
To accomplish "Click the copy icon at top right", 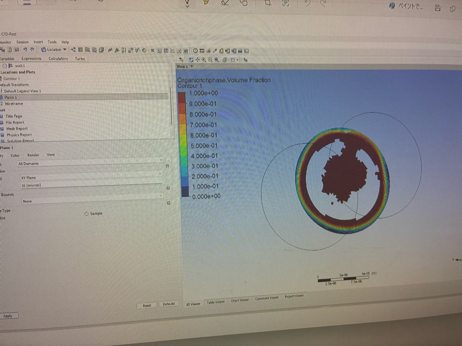I will 452,9.
